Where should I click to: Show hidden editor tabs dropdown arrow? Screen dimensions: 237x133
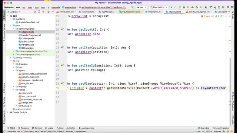pos(229,12)
